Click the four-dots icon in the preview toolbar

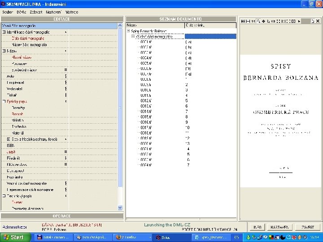[278, 21]
